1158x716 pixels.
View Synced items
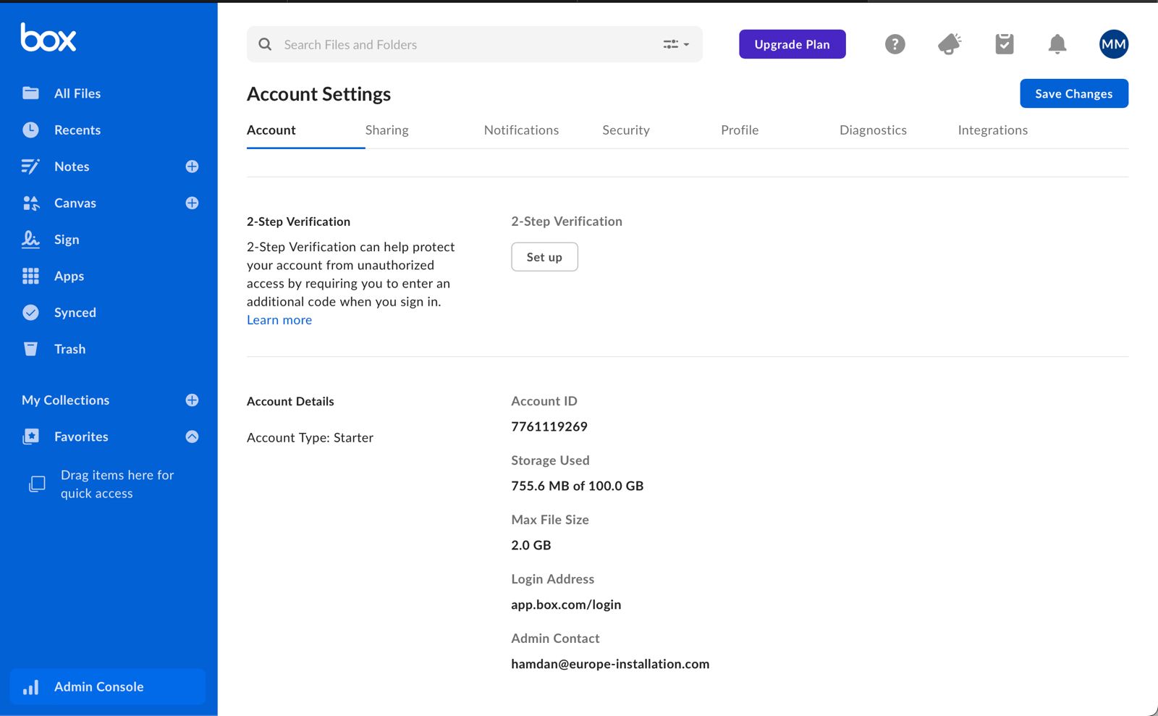point(75,312)
